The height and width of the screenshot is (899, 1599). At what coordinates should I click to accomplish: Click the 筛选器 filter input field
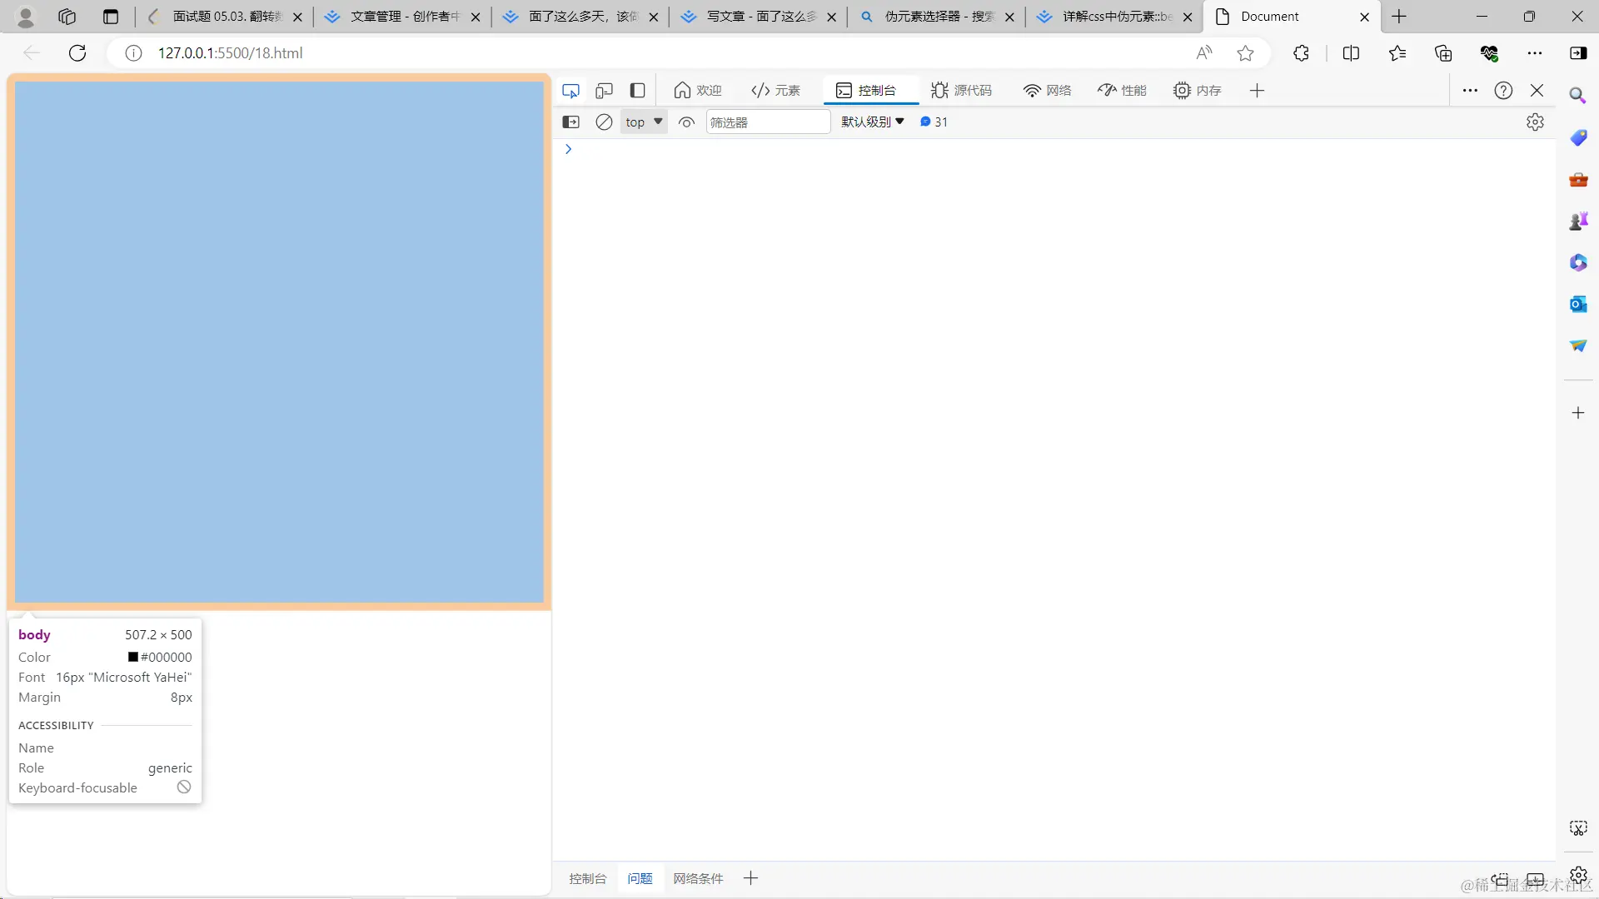[767, 122]
